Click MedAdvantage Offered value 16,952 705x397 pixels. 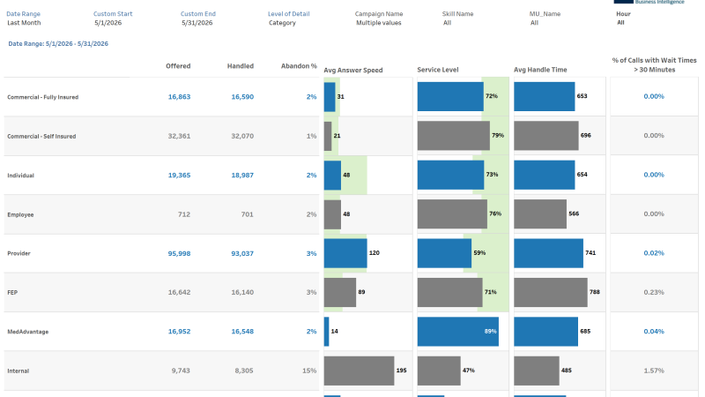pyautogui.click(x=179, y=332)
